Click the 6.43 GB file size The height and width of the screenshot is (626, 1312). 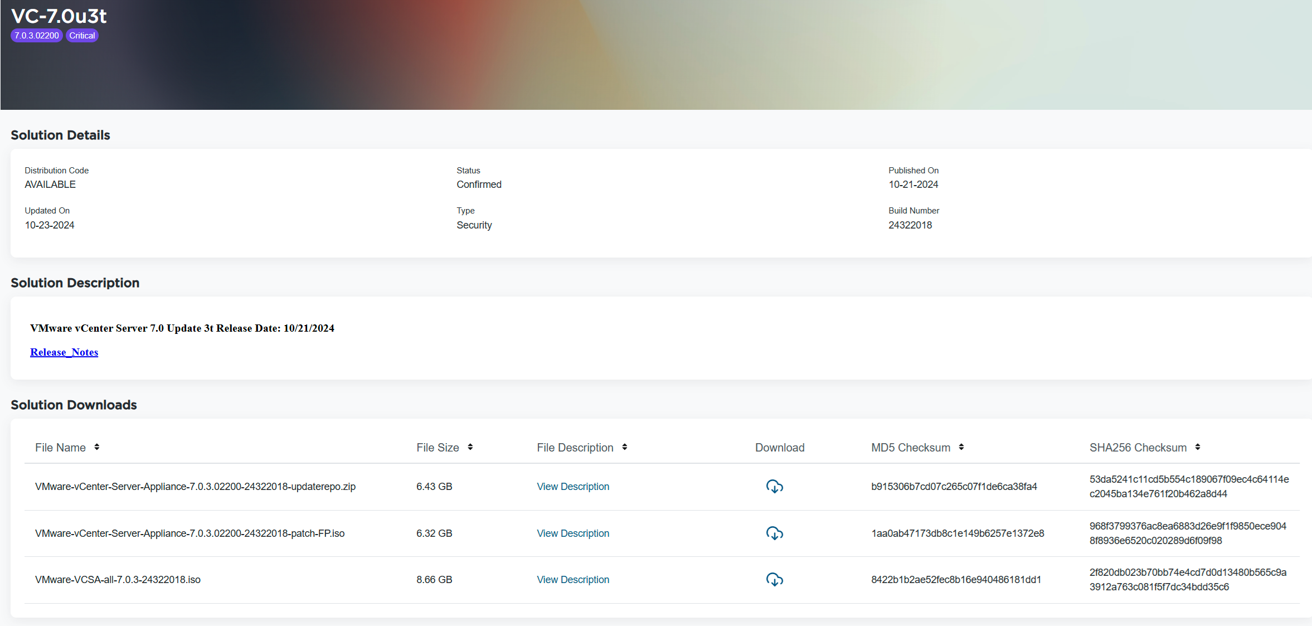click(434, 487)
